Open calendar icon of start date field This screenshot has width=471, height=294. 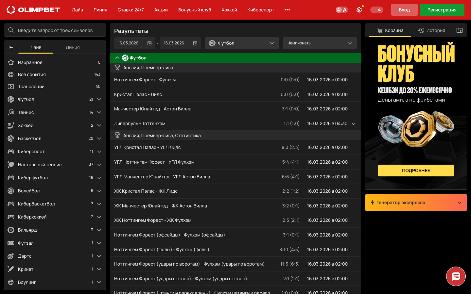click(x=149, y=43)
